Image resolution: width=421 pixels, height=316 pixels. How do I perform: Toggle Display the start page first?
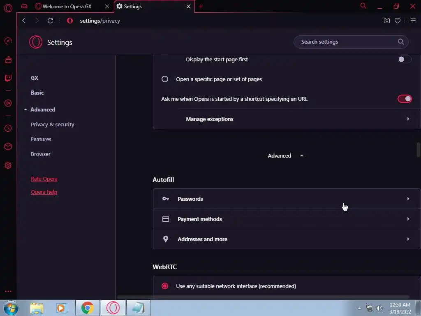coord(405,59)
